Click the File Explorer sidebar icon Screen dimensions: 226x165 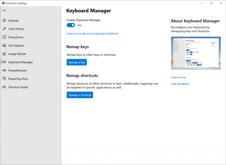click(x=4, y=45)
